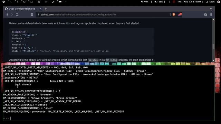This screenshot has width=221, height=124.
Task: Click the XdndAware(ATOM) = BITMAP line
Action: tap(21, 77)
